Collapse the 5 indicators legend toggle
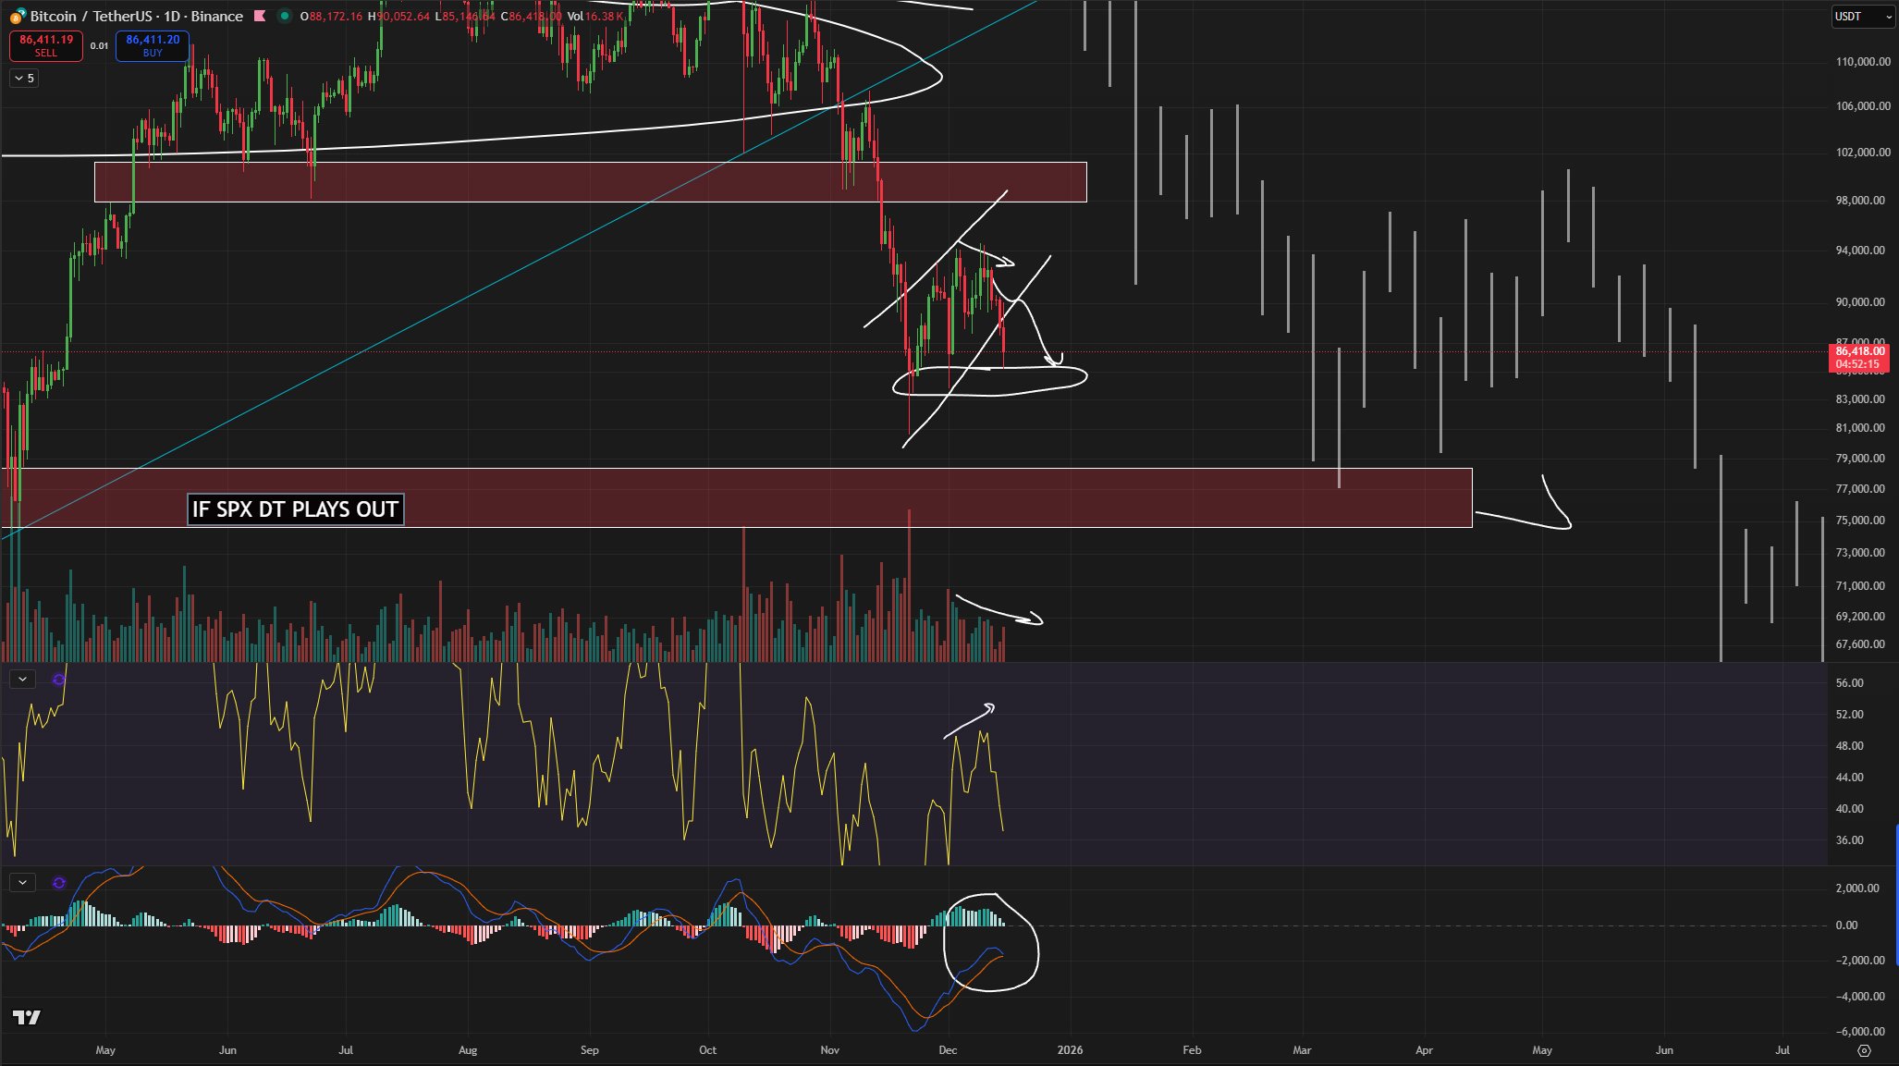 click(23, 79)
